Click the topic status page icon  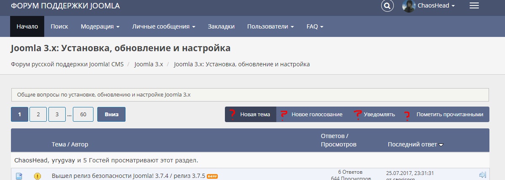(19, 176)
